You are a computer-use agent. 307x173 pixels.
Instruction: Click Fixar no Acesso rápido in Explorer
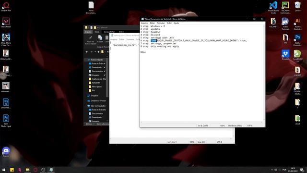point(91,40)
